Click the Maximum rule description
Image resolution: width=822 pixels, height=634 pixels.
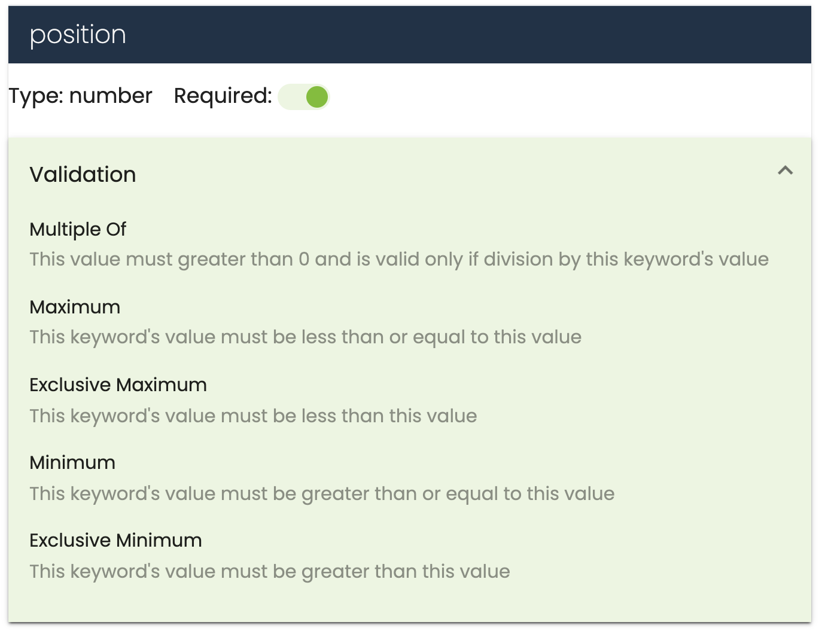305,337
